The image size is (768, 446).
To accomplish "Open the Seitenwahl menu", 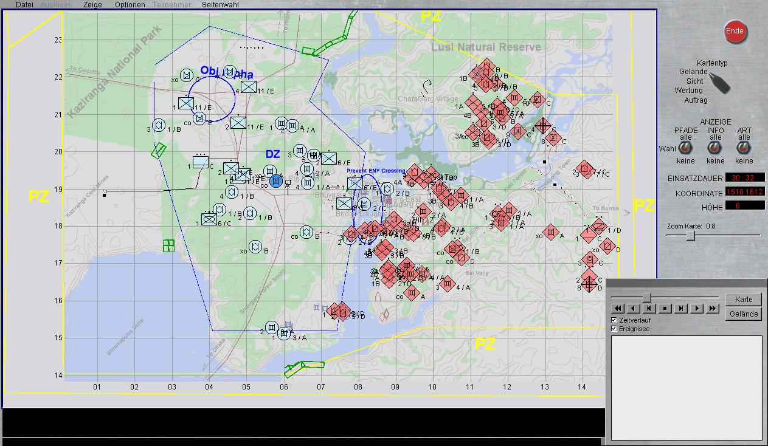I will [x=221, y=4].
